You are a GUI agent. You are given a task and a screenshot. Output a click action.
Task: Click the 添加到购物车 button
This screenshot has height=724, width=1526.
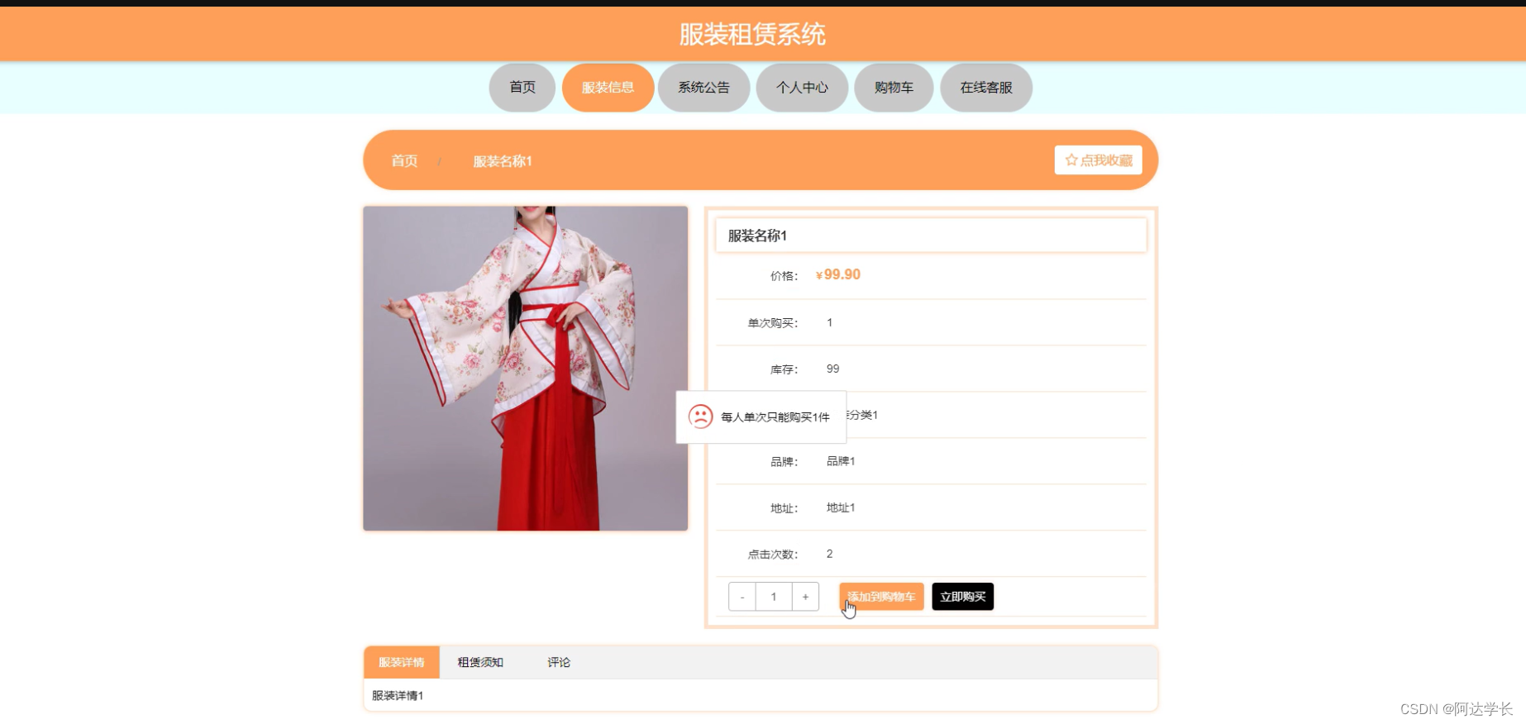coord(881,597)
